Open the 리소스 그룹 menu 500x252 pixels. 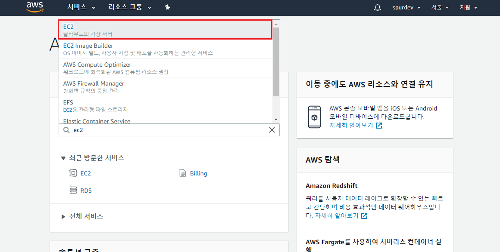[130, 7]
